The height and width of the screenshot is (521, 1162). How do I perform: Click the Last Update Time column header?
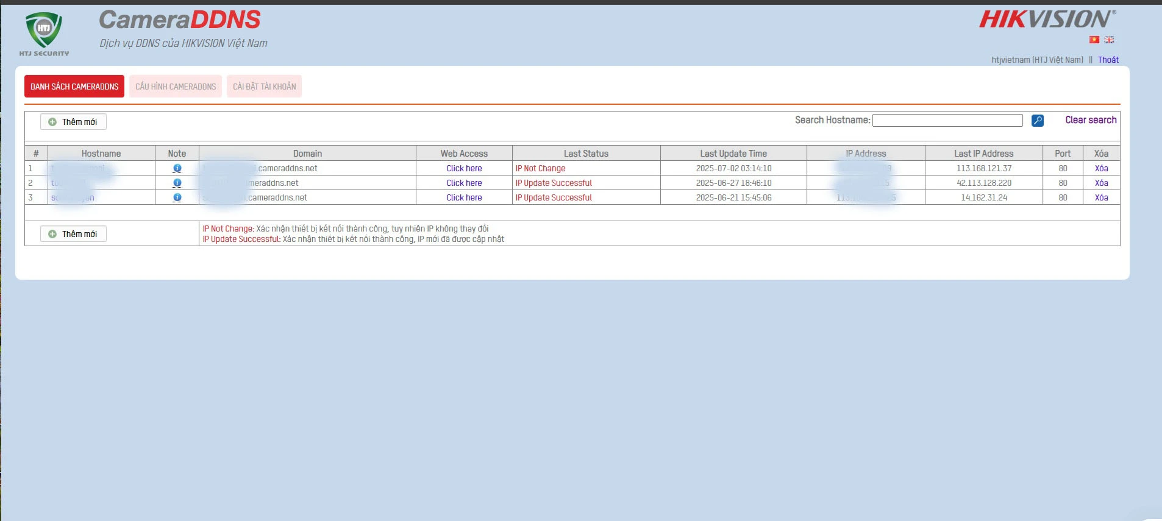click(x=733, y=154)
